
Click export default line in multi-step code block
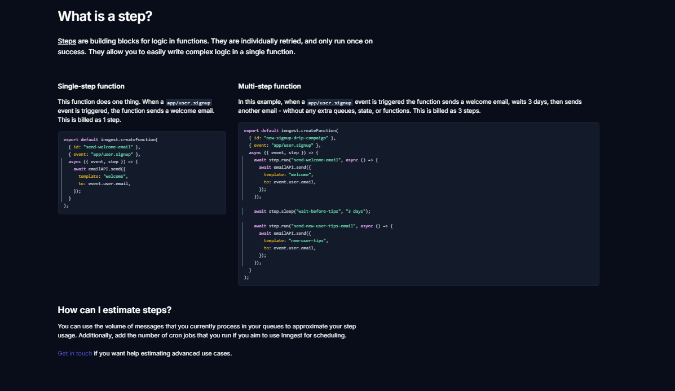pyautogui.click(x=291, y=130)
